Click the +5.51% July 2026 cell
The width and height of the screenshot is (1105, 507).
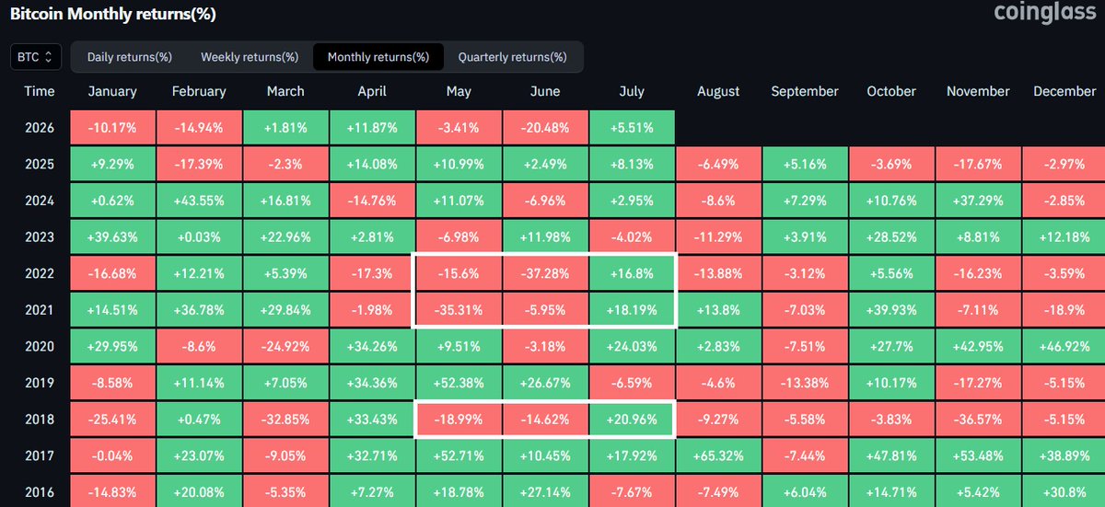tap(632, 127)
